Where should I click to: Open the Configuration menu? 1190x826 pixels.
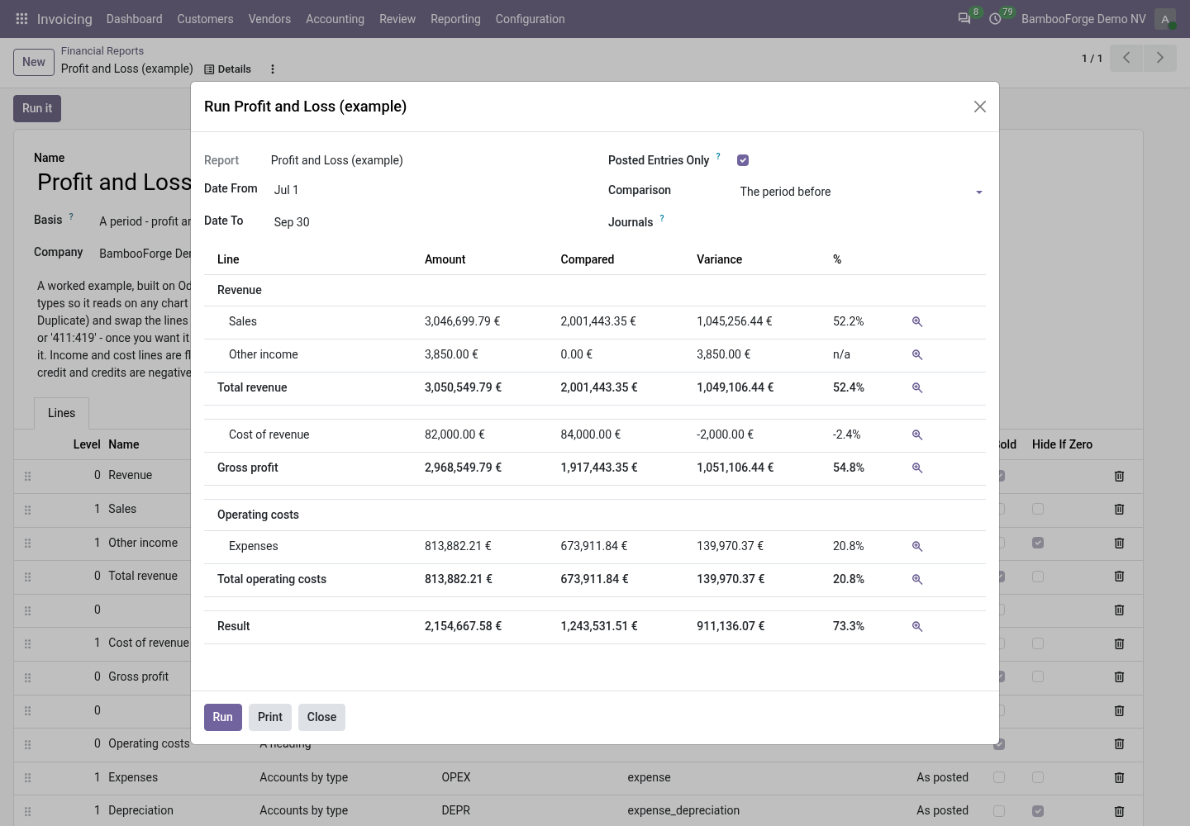coord(530,19)
